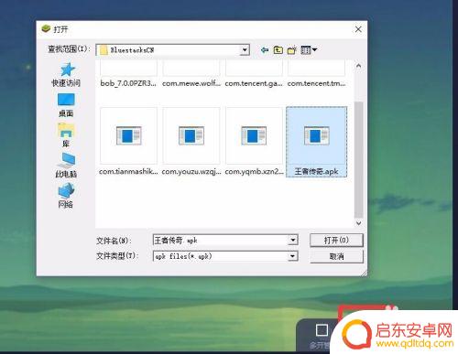Click the Open (打开) button
The image size is (458, 354).
(336, 240)
